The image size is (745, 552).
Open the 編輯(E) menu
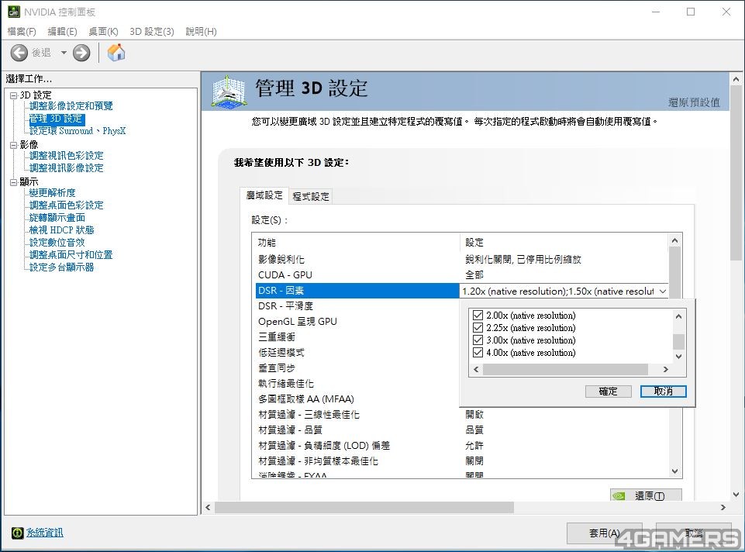[62, 31]
